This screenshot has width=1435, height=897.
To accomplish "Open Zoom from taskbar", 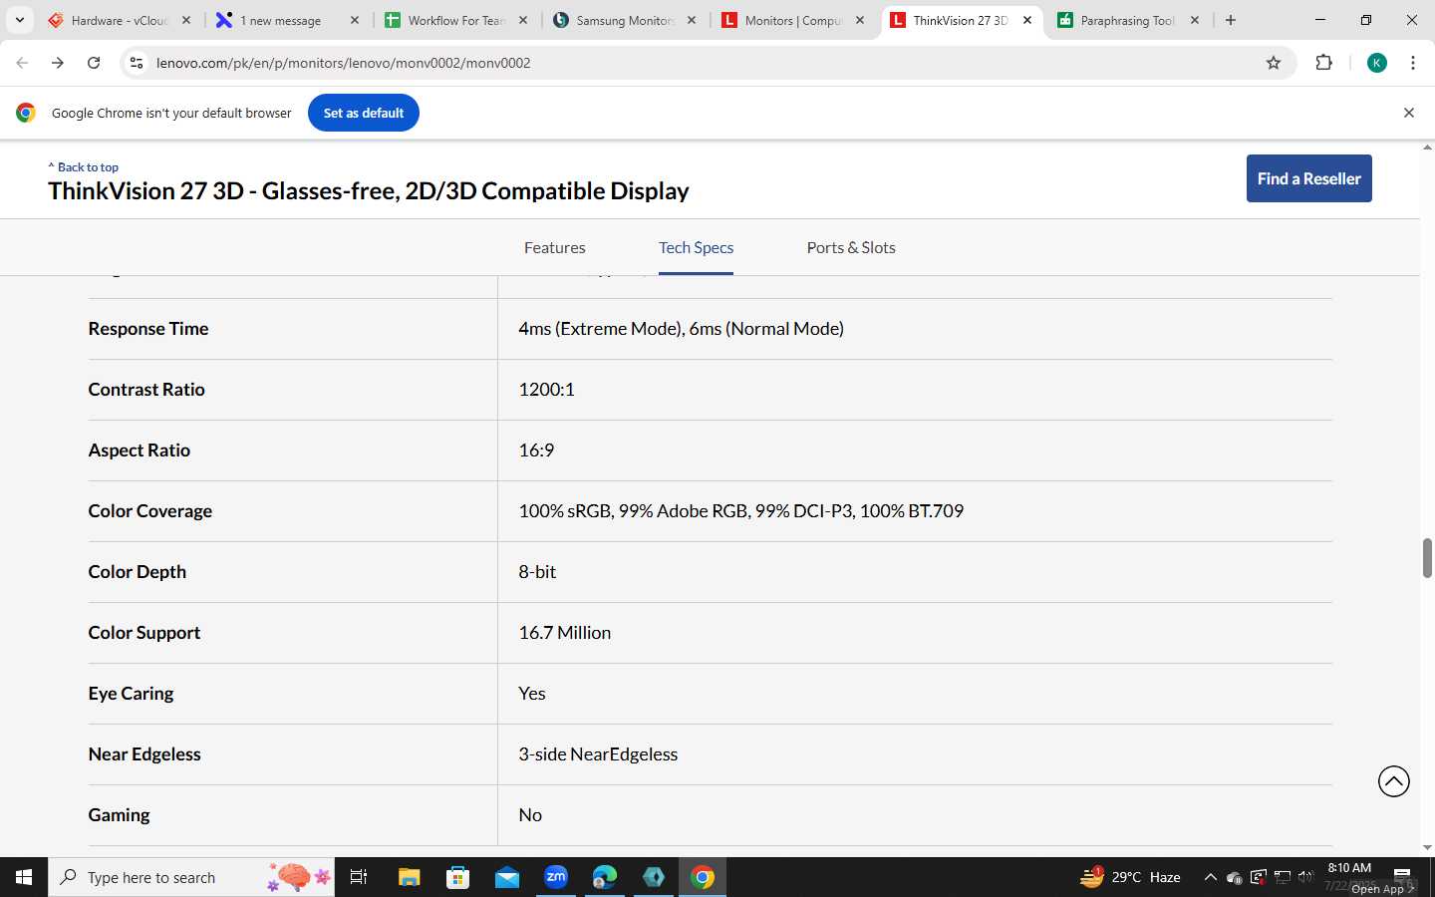I will pyautogui.click(x=556, y=877).
